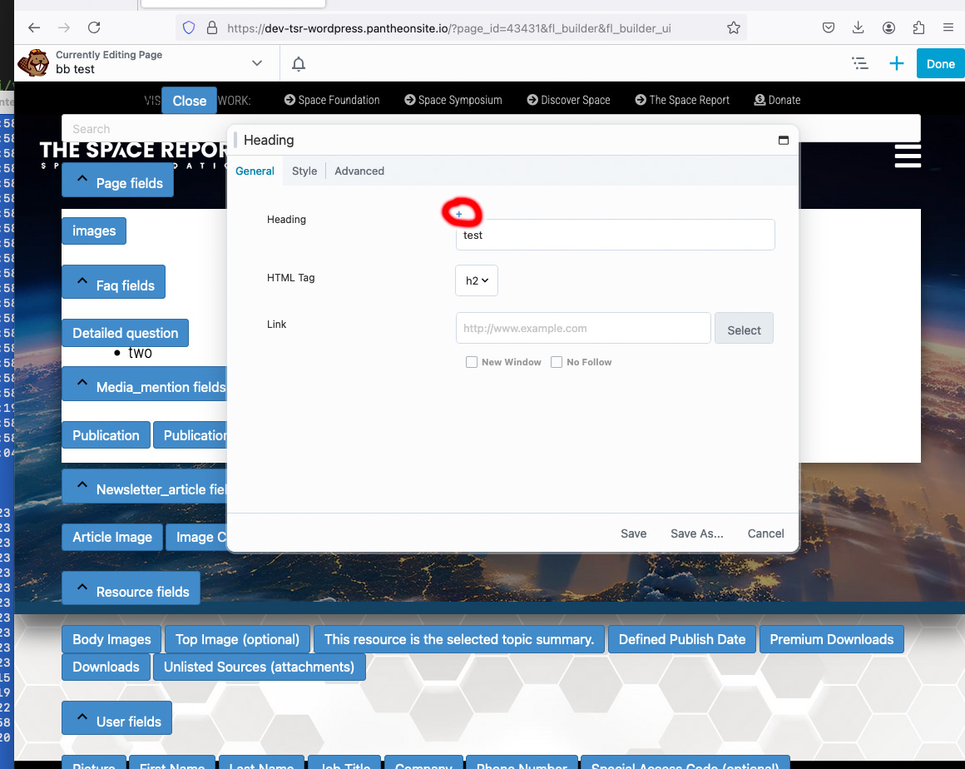Select the Detailed question field button
This screenshot has width=965, height=769.
click(x=126, y=333)
